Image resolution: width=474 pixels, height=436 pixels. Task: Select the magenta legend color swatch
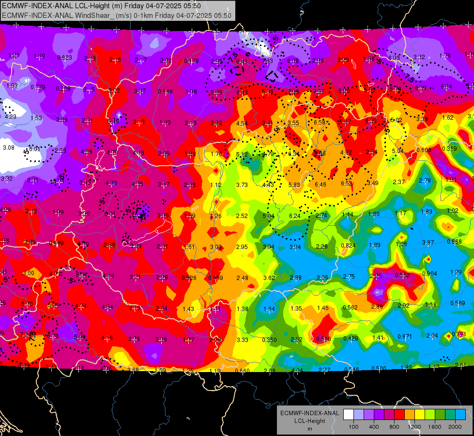point(389,414)
